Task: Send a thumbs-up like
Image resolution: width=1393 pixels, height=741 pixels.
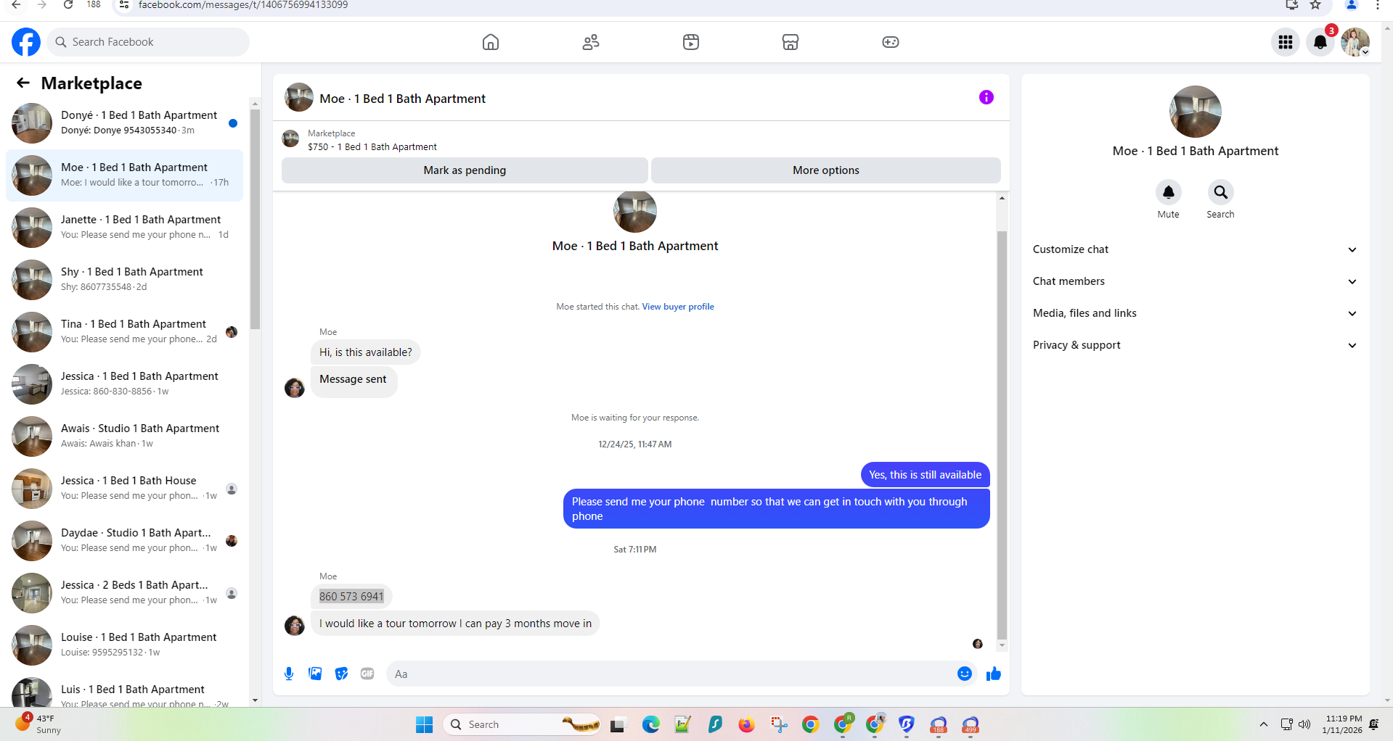Action: [994, 674]
